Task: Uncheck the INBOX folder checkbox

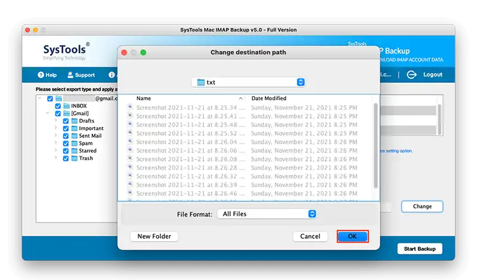Action: click(x=58, y=106)
